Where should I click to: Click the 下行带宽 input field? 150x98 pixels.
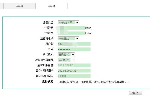(x=71, y=33)
